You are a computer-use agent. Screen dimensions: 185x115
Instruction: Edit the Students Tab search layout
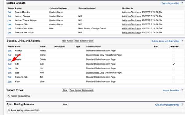[10, 24]
